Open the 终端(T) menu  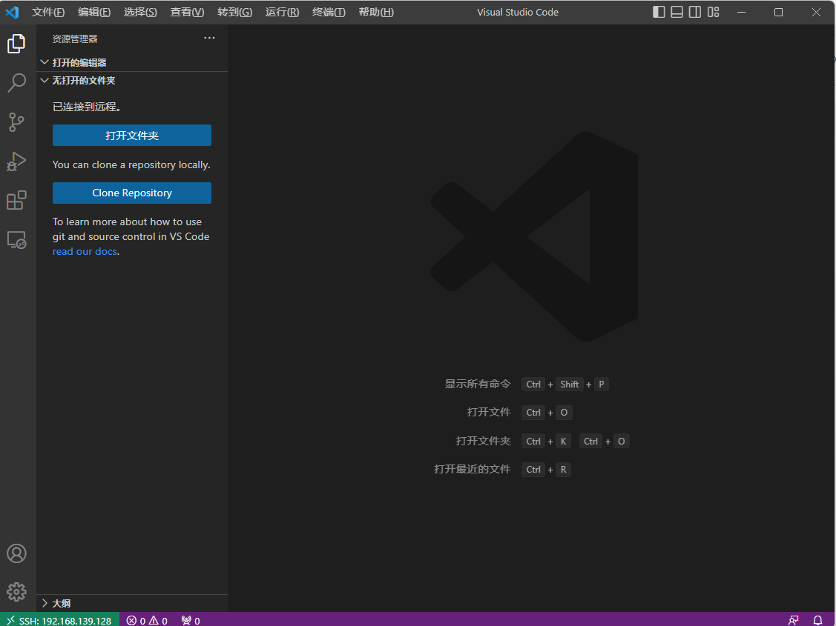tap(329, 12)
